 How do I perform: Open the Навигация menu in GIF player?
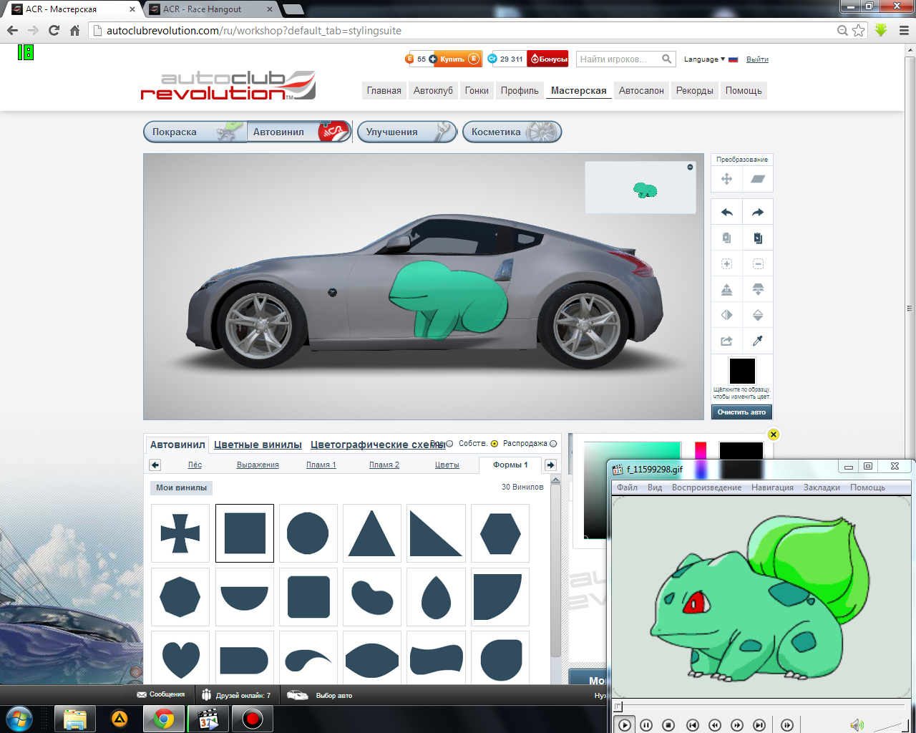772,487
